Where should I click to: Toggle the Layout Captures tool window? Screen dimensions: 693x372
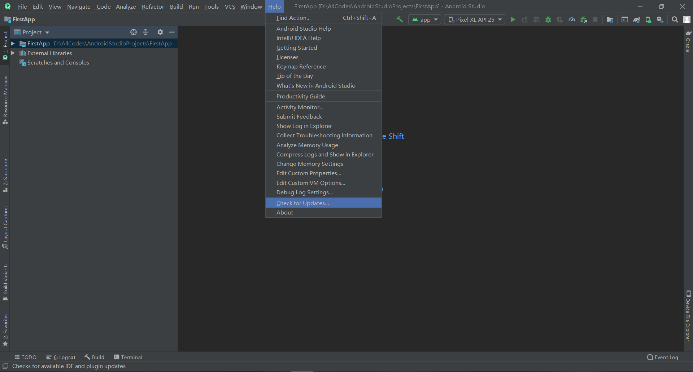(5, 227)
